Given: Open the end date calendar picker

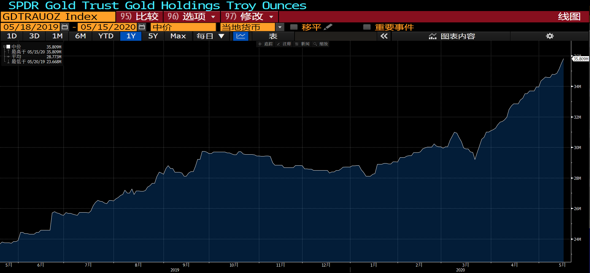Looking at the screenshot, I should click(142, 27).
